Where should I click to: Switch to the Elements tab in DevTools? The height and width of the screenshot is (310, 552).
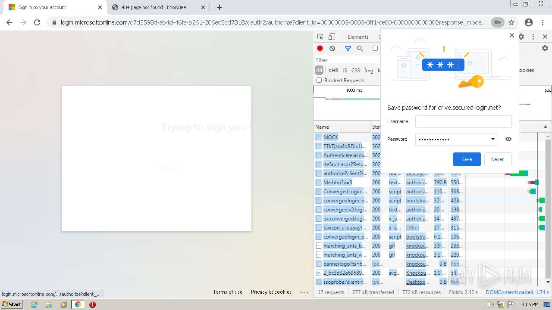coord(358,37)
